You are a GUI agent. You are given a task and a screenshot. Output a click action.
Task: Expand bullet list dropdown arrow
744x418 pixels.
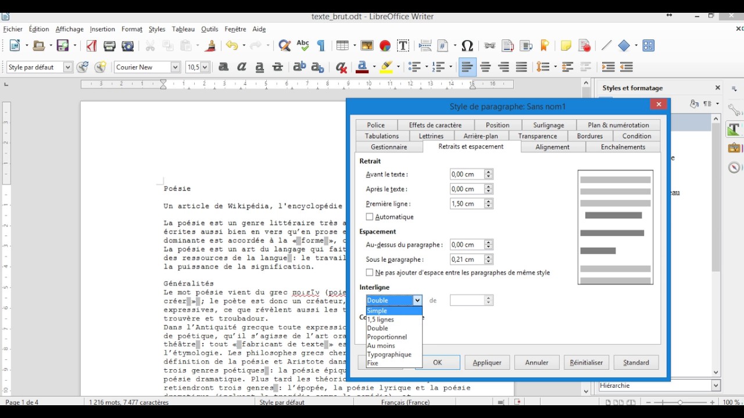(x=425, y=67)
